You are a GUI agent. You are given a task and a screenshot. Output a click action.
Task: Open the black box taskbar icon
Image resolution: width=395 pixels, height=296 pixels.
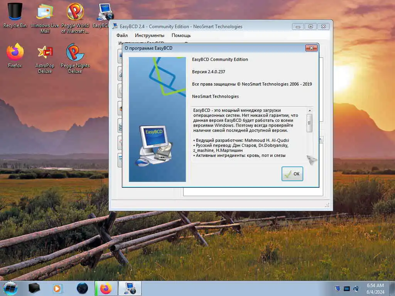coord(34,288)
